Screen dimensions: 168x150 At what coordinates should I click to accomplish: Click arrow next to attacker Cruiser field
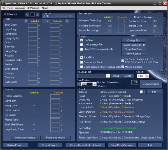[x=39, y=43]
